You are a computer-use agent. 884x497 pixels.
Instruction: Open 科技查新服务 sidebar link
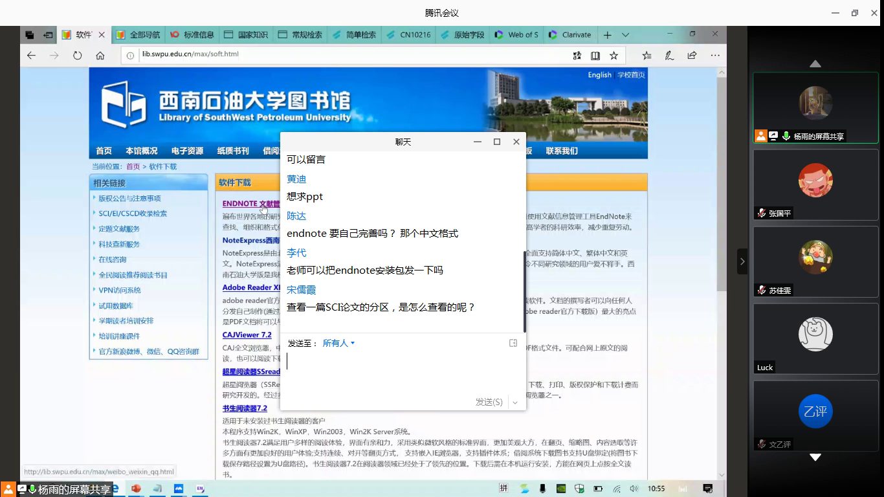click(119, 245)
